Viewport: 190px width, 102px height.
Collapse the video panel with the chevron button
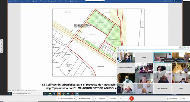point(118,48)
